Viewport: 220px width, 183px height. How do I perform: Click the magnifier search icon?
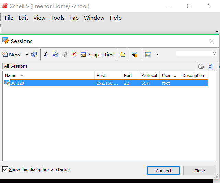214,54
